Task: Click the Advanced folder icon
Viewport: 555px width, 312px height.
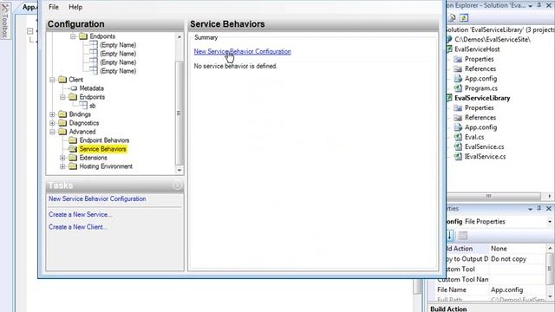Action: (62, 132)
